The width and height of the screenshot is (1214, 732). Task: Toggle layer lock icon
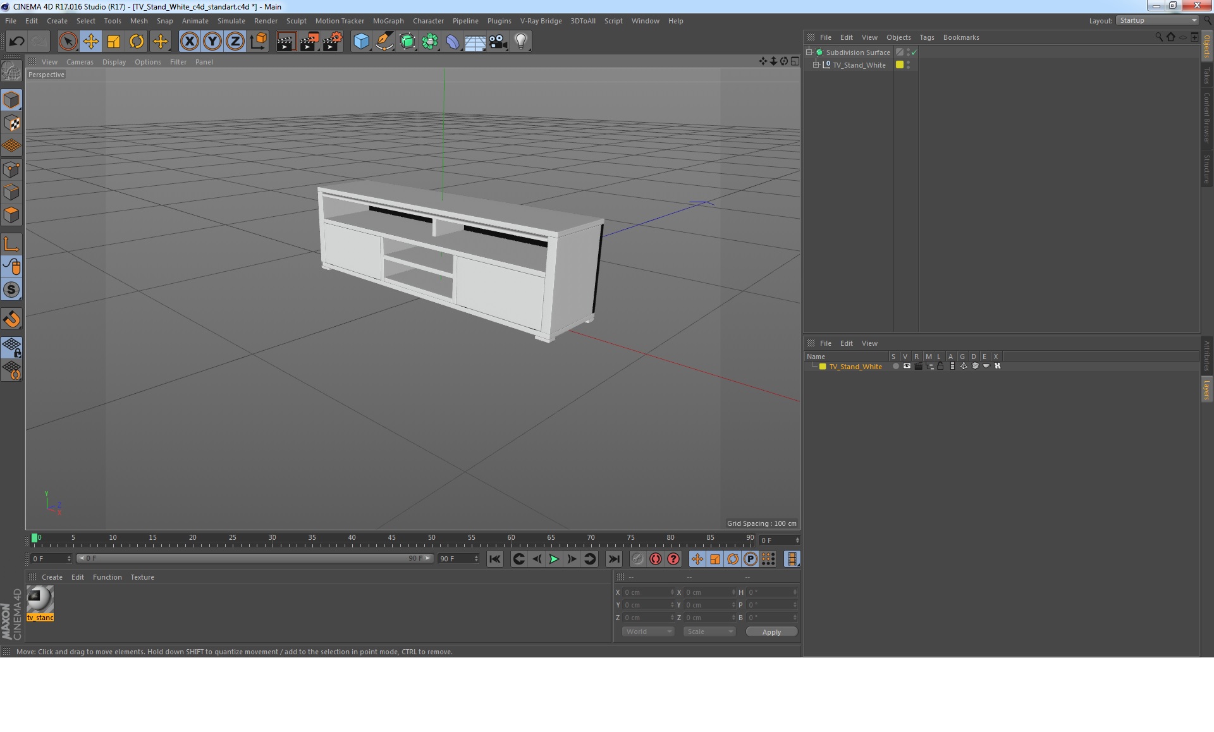(x=940, y=366)
